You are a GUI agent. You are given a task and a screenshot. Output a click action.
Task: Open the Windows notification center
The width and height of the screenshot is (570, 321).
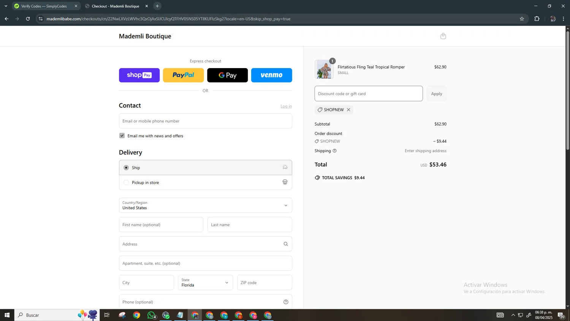561,315
